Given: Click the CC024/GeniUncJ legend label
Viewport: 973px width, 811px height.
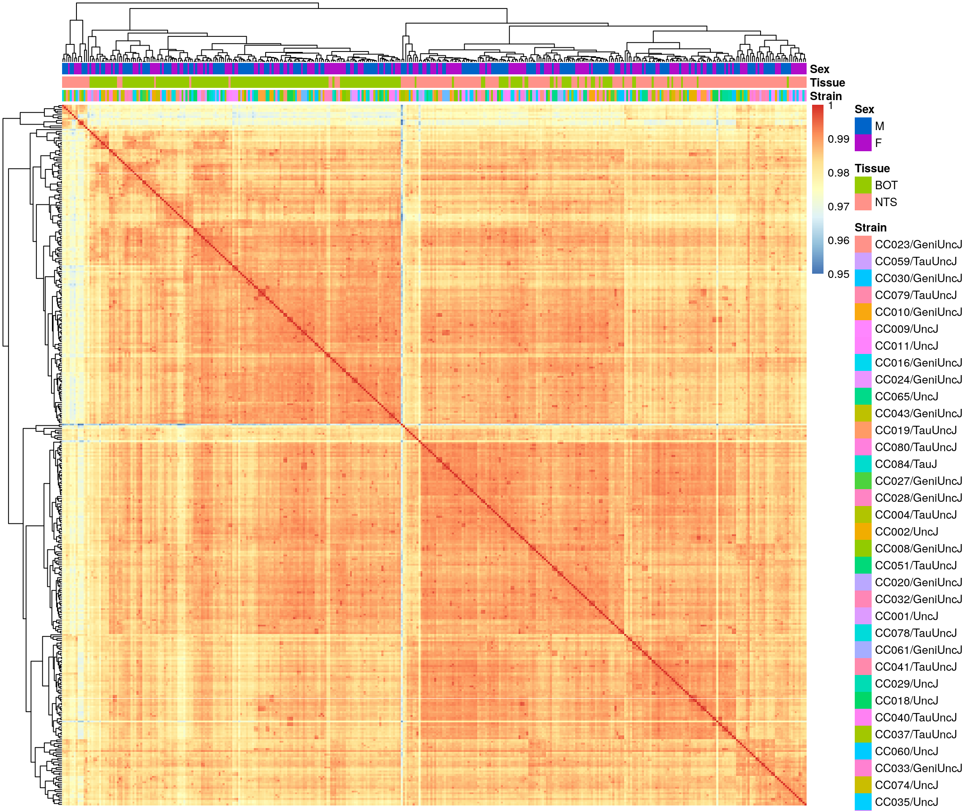Looking at the screenshot, I should [919, 380].
